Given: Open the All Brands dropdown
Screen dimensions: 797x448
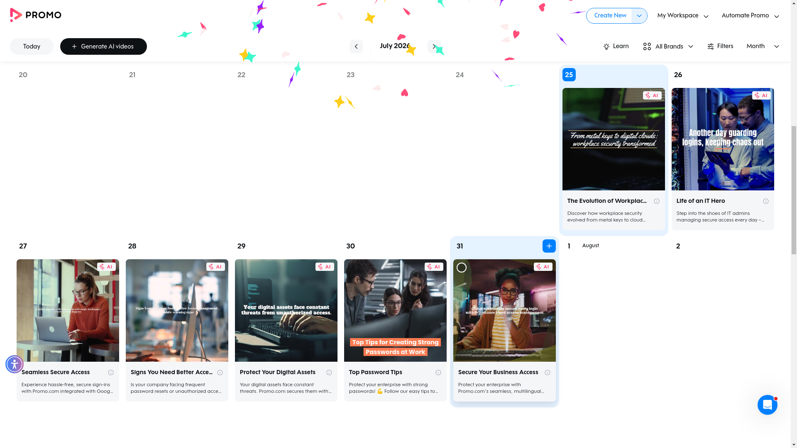Looking at the screenshot, I should 668,46.
